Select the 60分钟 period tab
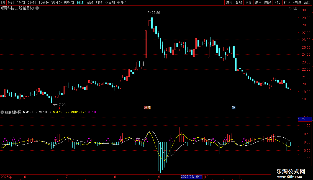 [x=69, y=2]
